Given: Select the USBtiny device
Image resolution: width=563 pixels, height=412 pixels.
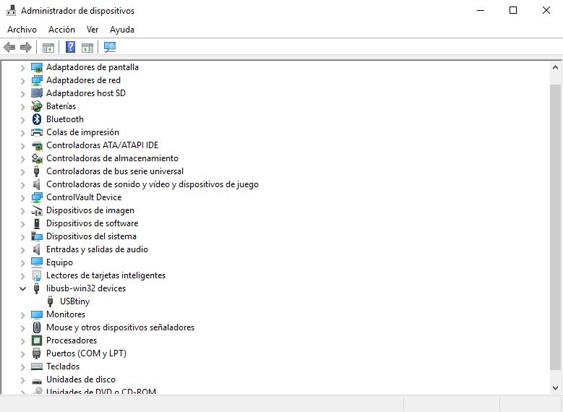Looking at the screenshot, I should [x=74, y=301].
